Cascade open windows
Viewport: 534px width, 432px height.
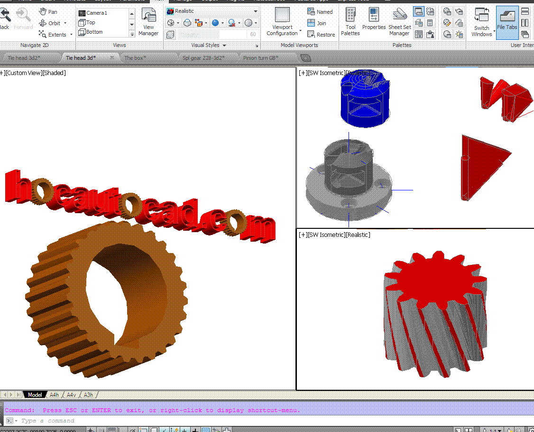[x=525, y=35]
